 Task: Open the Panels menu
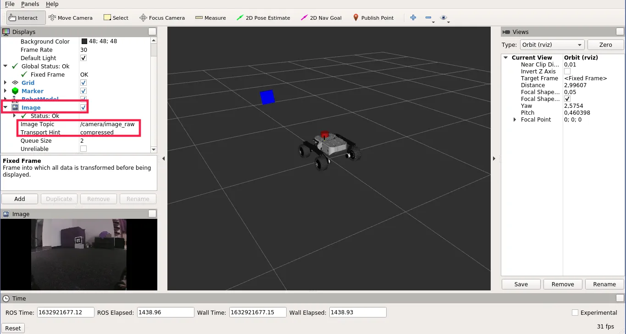(x=30, y=4)
